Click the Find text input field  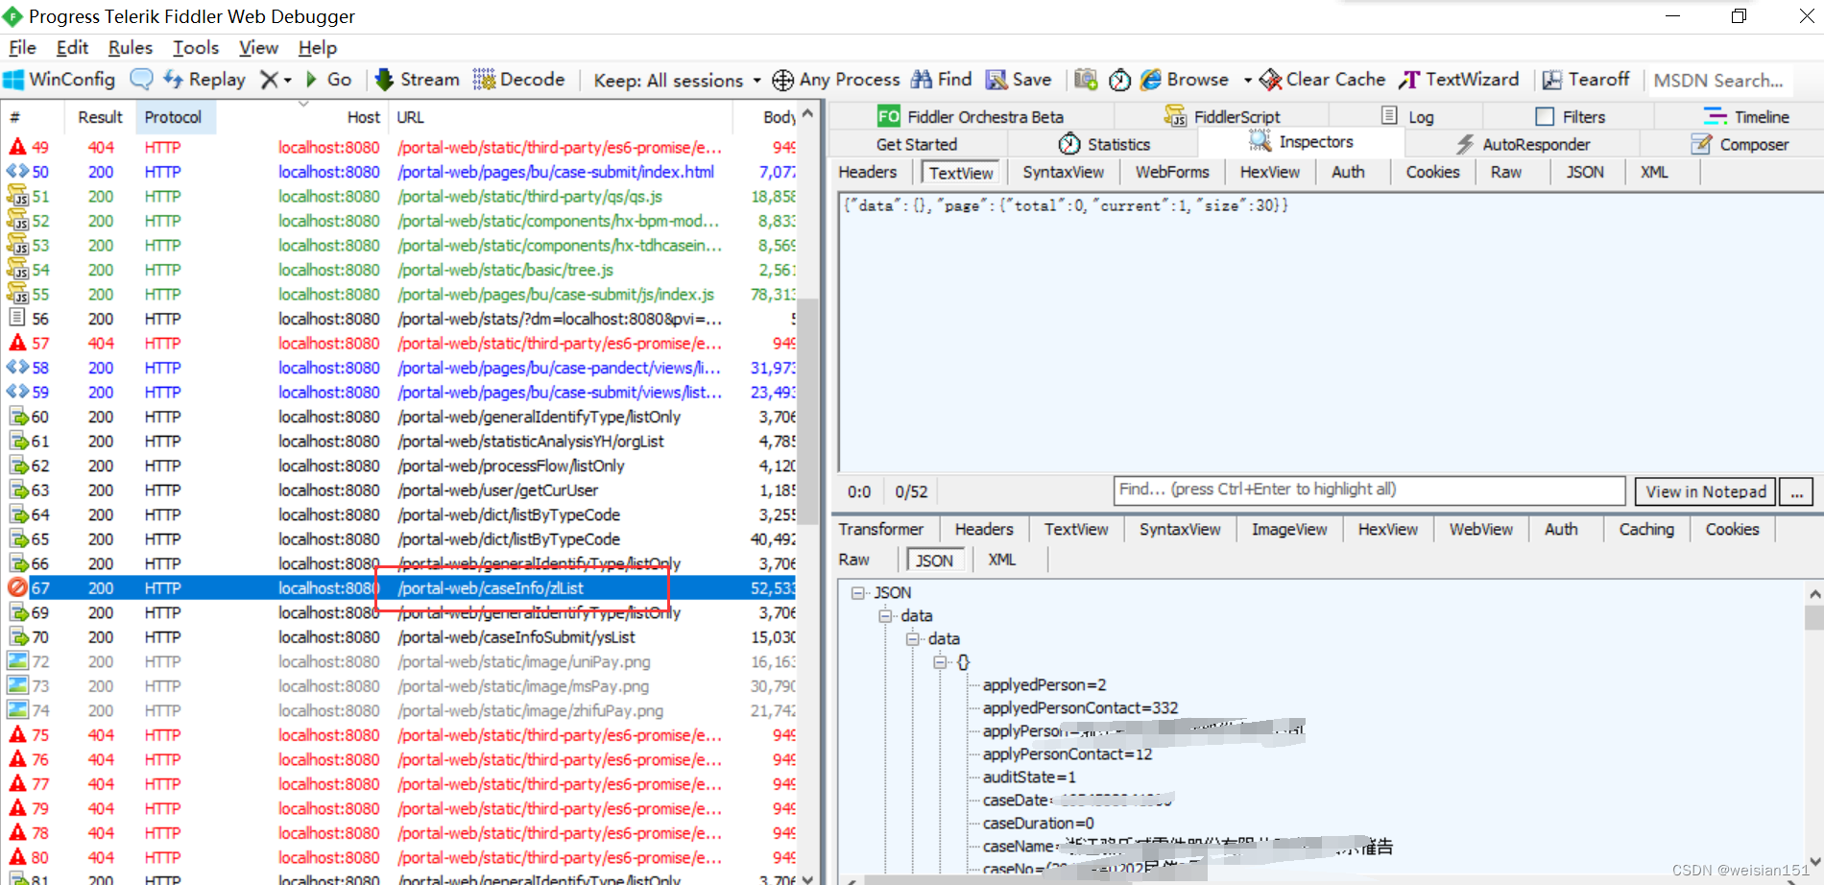pos(1370,490)
